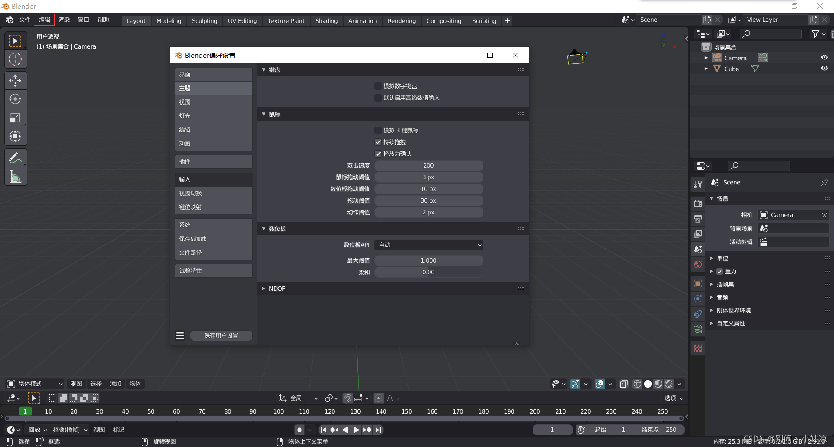Switch to the Modeling workspace tab

pos(169,21)
